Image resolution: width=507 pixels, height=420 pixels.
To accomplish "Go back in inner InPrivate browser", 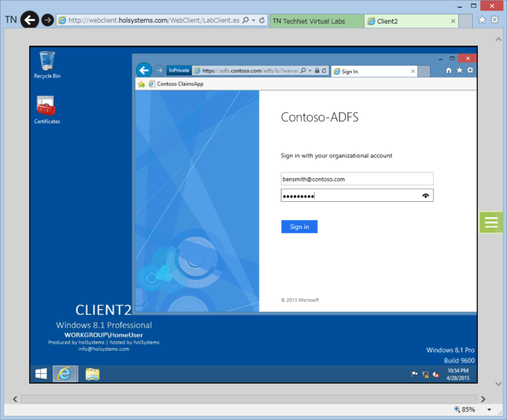I will click(144, 70).
